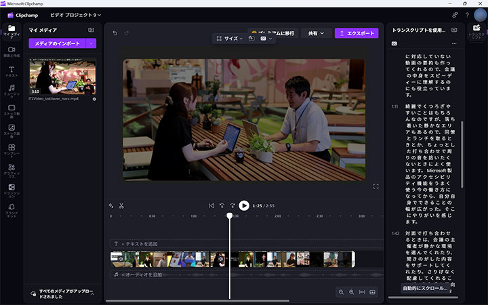Image resolution: width=488 pixels, height=305 pixels.
Task: Click the 1:42 transcript timestamp
Action: (395, 233)
